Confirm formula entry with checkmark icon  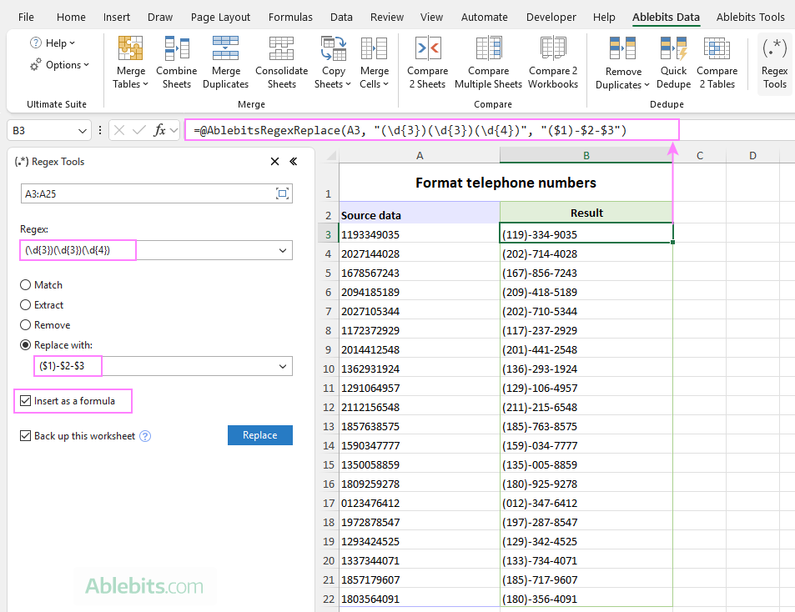pyautogui.click(x=139, y=130)
